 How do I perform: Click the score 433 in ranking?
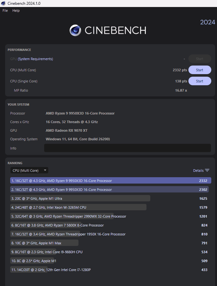204,270
